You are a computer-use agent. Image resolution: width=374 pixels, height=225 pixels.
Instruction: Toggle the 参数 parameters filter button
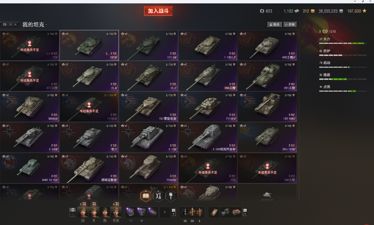coord(290,25)
